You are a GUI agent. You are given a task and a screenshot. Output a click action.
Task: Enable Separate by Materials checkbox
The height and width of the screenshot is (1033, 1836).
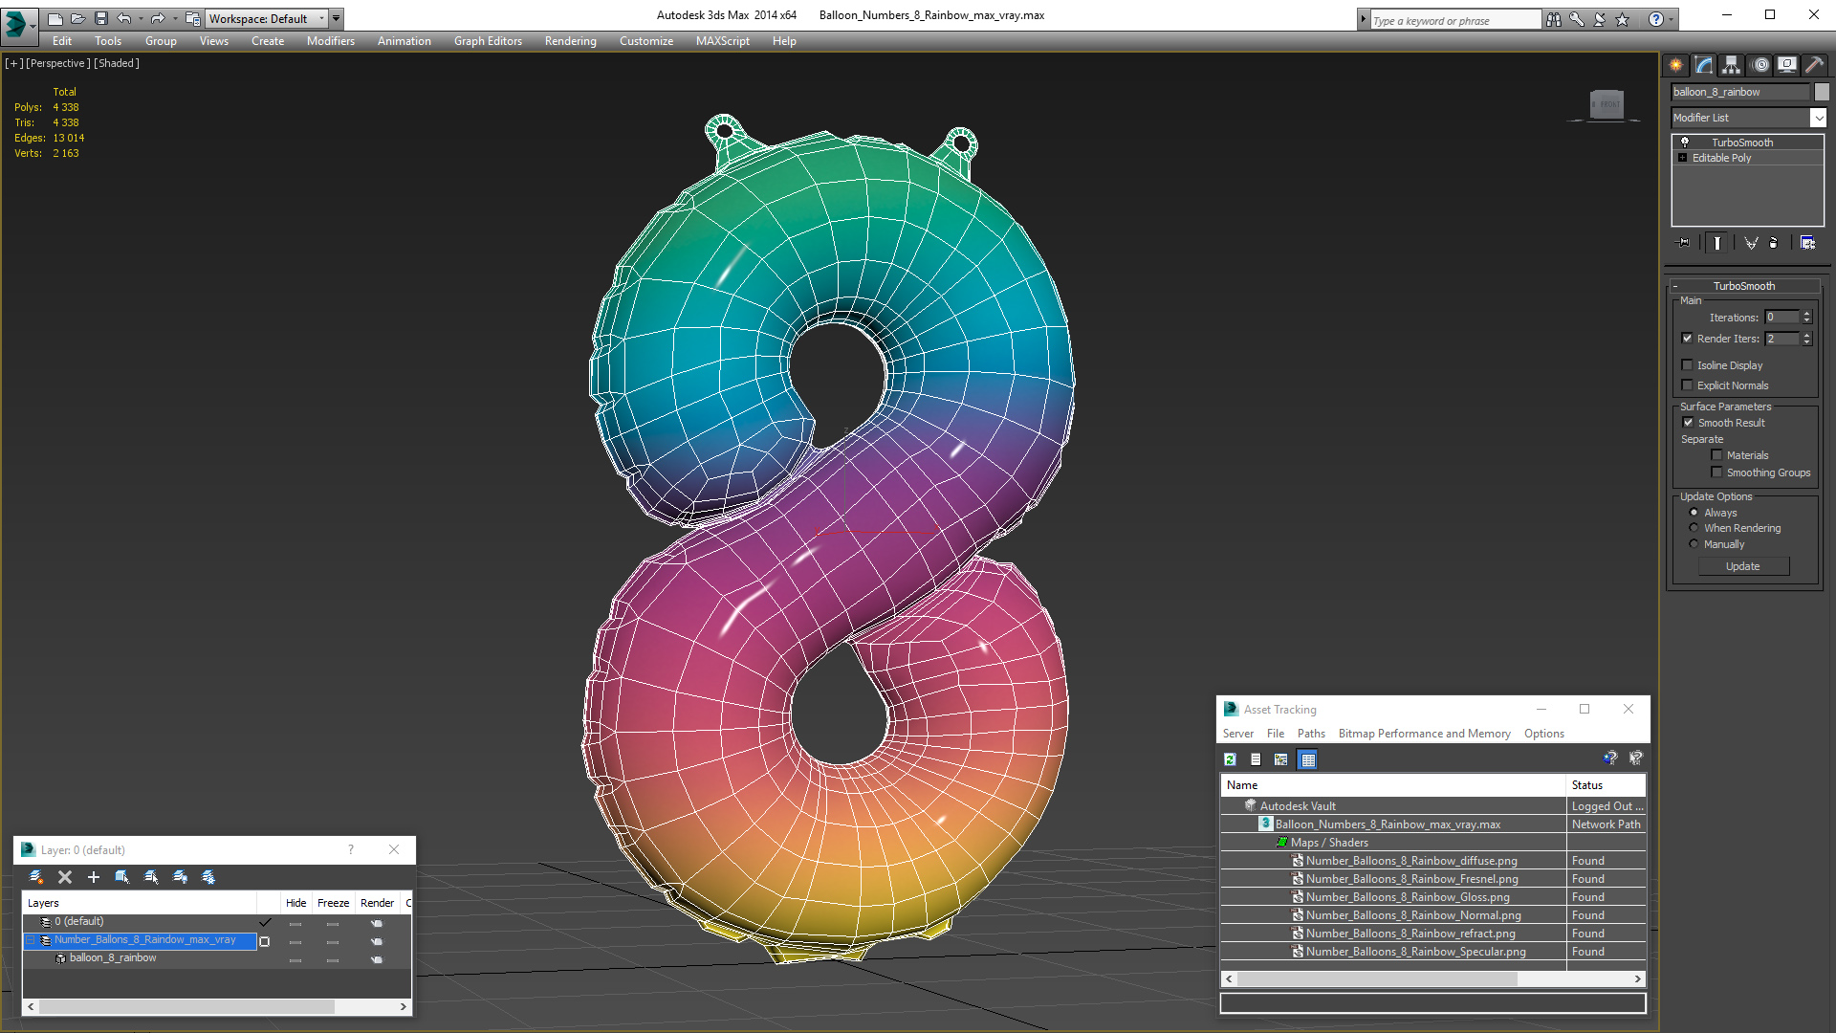click(1716, 455)
